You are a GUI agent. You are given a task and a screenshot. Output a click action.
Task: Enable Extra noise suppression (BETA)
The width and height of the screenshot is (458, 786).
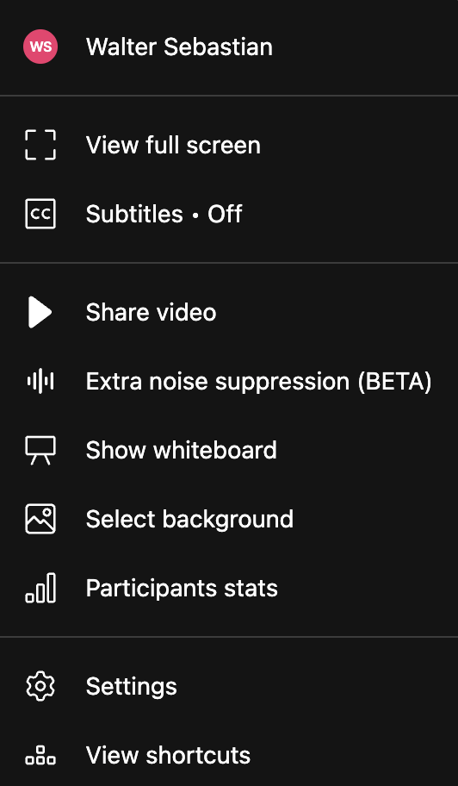click(x=229, y=382)
